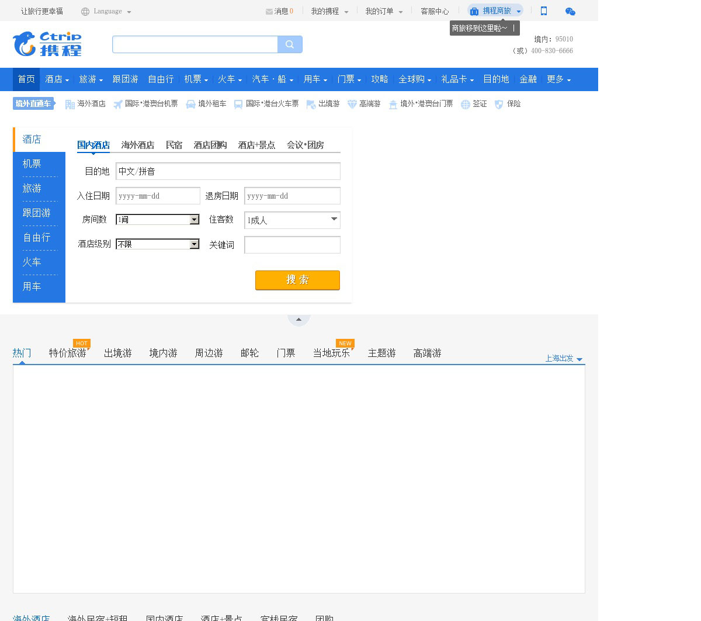
Task: Open 国际·港澳台机票 airplane icon link
Action: click(x=145, y=104)
